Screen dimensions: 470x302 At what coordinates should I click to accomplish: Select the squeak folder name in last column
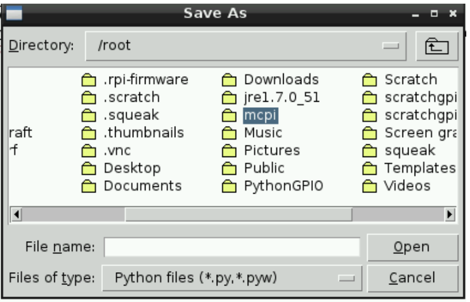(410, 150)
